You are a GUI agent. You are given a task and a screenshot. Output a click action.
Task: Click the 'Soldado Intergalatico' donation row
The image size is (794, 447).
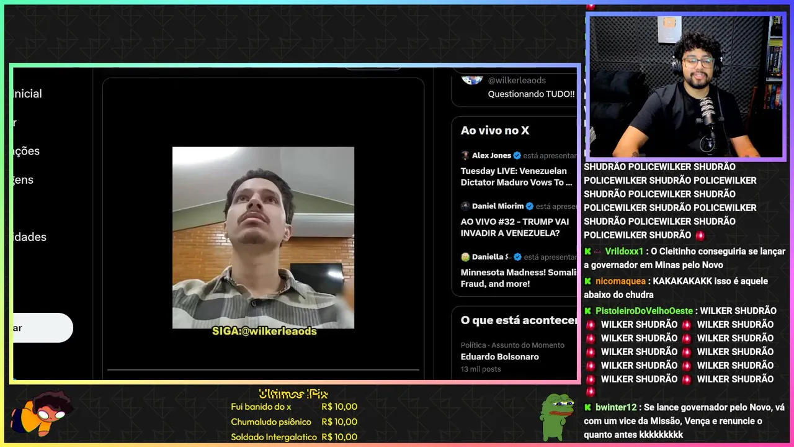pos(294,436)
